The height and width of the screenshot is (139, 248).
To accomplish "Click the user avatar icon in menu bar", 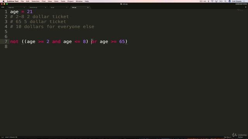I will 230,1.
